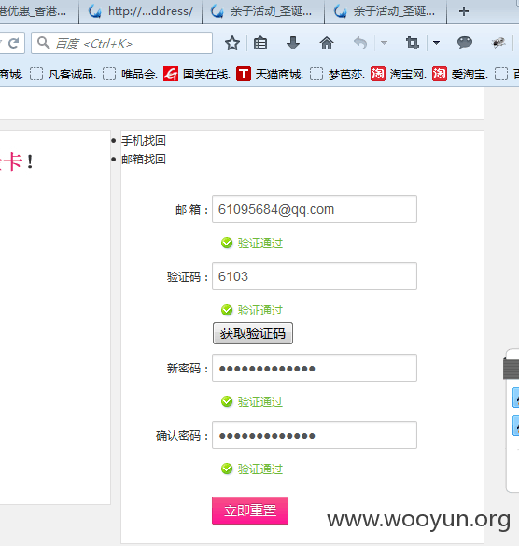Click the undo back arrow icon
The width and height of the screenshot is (519, 546).
[360, 43]
